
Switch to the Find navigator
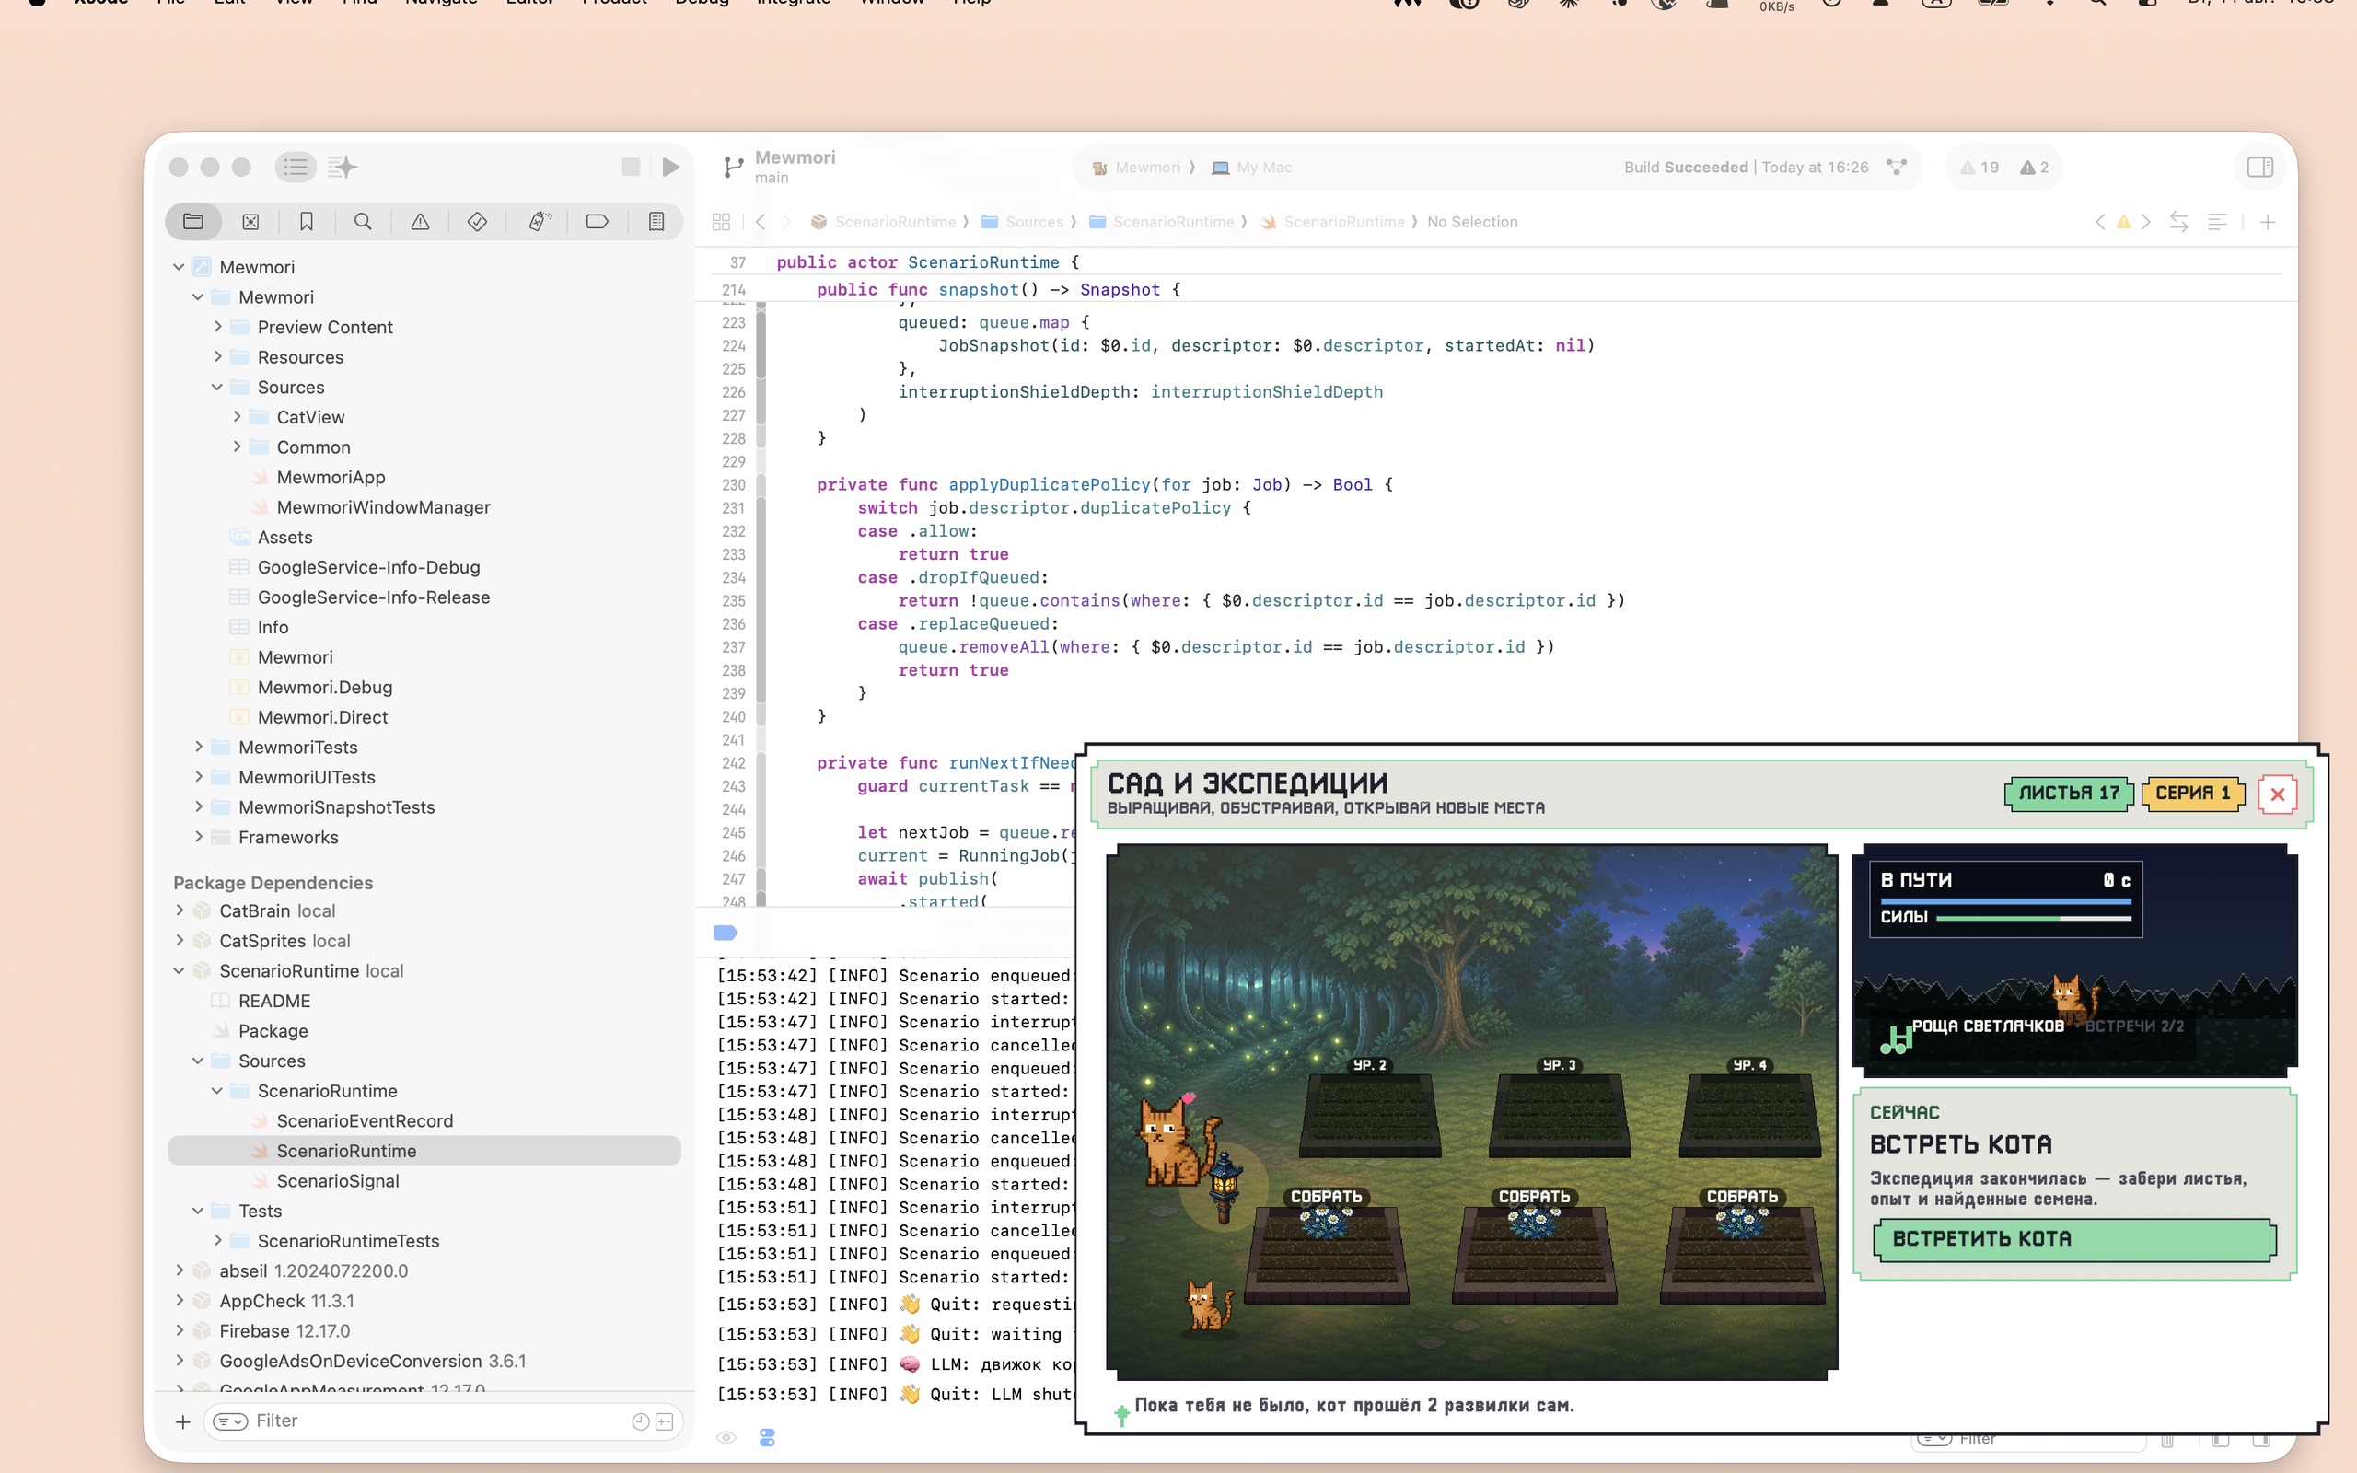(363, 221)
